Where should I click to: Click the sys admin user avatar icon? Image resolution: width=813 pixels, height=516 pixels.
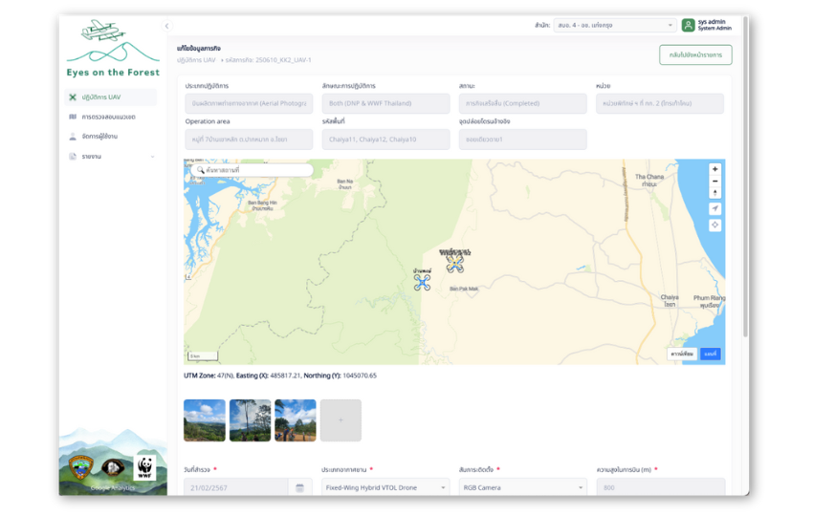pos(688,26)
